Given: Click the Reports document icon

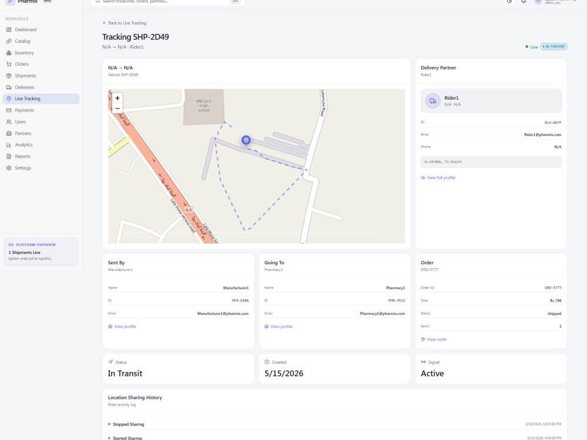Looking at the screenshot, I should pos(9,157).
